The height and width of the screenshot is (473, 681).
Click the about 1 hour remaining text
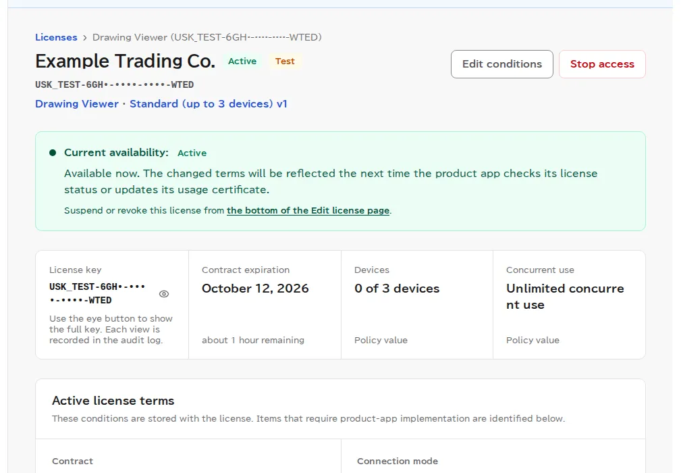(x=253, y=341)
